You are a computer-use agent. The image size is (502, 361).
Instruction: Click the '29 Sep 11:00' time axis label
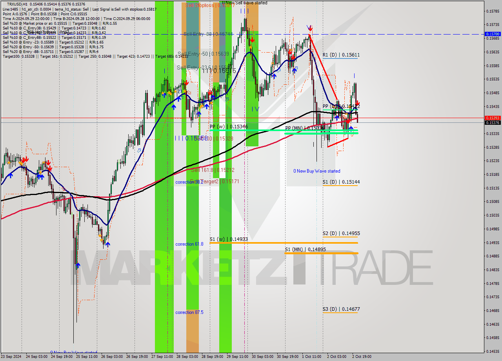[238, 357]
